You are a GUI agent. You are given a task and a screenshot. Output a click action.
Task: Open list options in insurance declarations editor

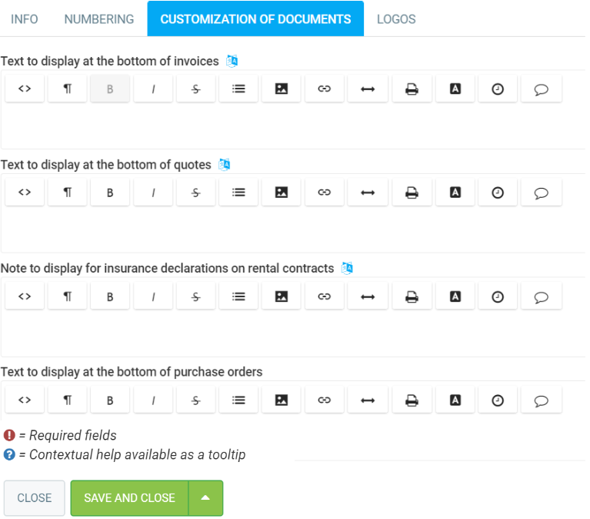tap(238, 296)
